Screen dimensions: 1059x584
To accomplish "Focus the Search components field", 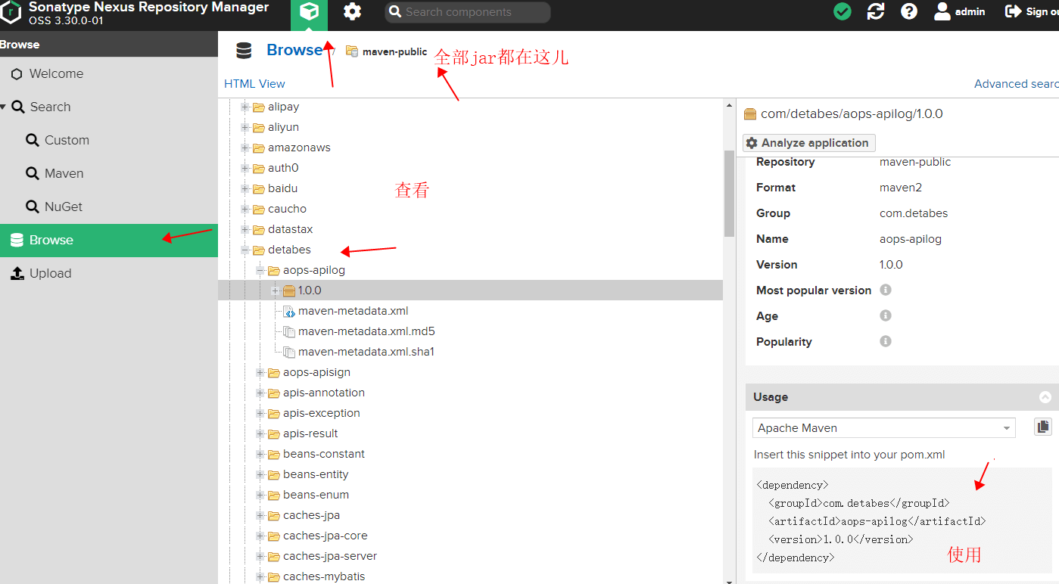I will point(467,12).
